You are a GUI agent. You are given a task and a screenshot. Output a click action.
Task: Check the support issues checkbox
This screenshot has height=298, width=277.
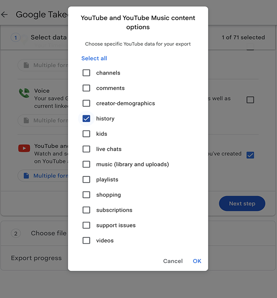[x=87, y=225]
